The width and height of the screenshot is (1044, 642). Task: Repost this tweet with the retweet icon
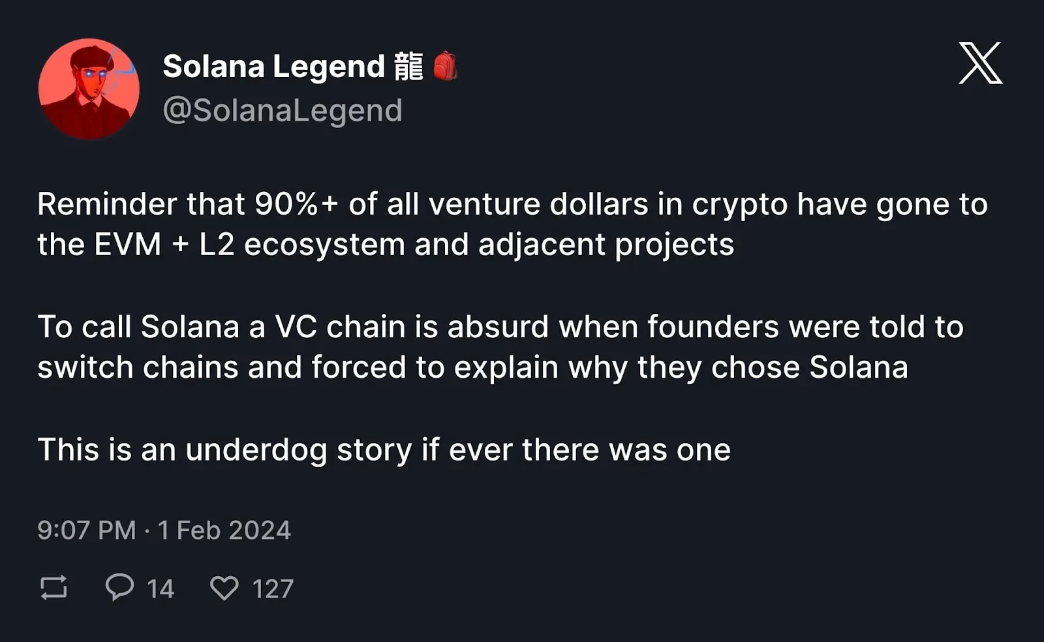[54, 587]
